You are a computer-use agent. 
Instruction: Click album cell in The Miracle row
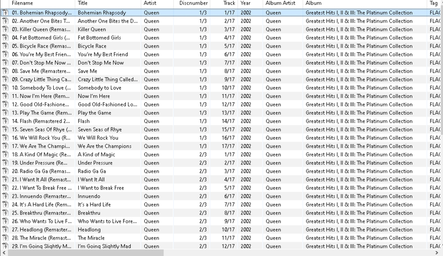[359, 238]
